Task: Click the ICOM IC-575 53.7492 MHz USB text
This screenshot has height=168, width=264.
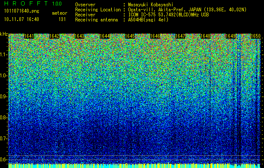Action: (x=168, y=15)
